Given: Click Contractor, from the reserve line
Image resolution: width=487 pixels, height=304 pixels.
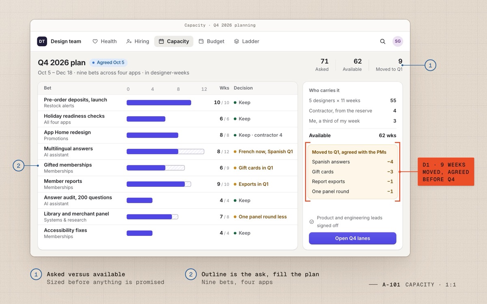Looking at the screenshot, I should tap(353, 111).
